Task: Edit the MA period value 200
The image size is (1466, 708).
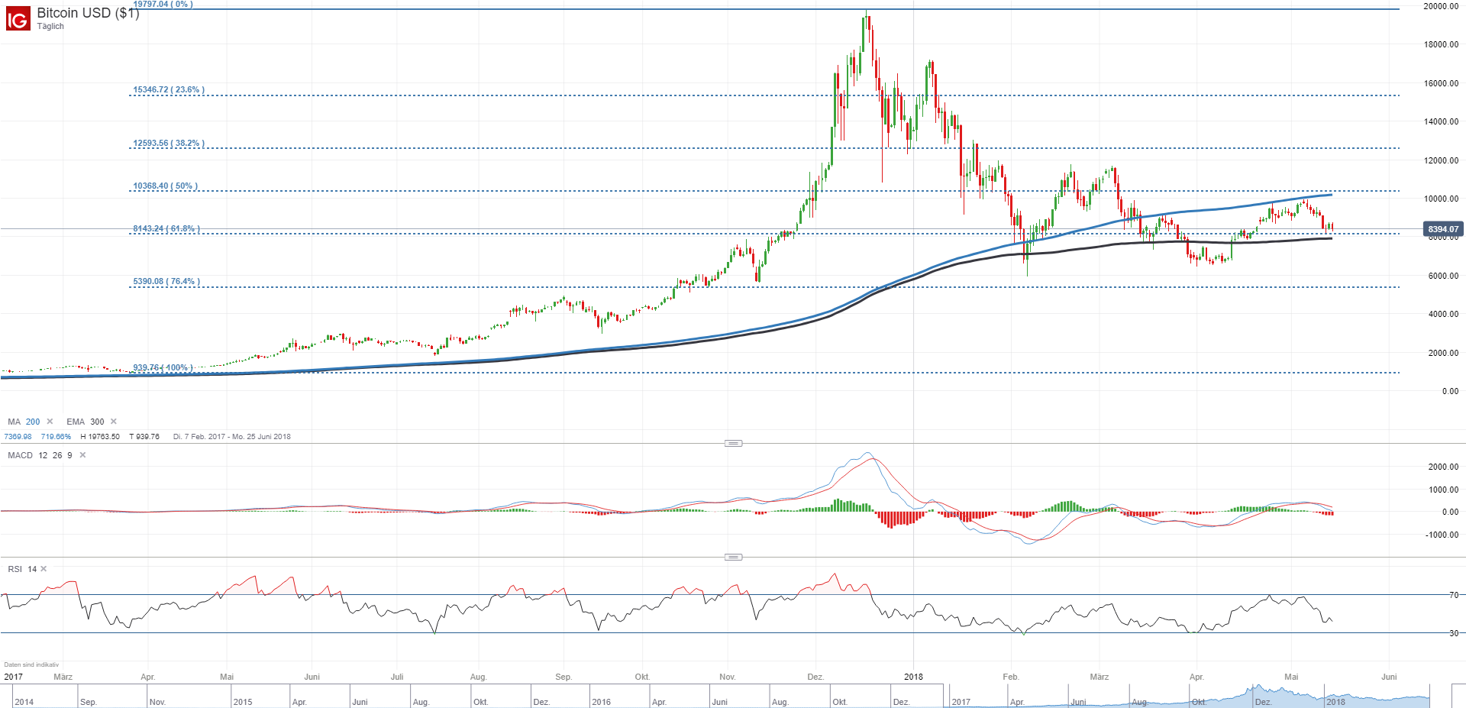Action: coord(33,422)
